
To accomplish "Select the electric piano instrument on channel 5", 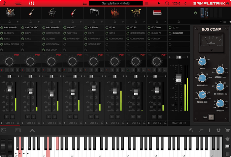I will point(94,12).
